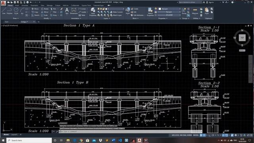
Task: Switch to the Annotate ribbon tab
Action: click(x=25, y=5)
